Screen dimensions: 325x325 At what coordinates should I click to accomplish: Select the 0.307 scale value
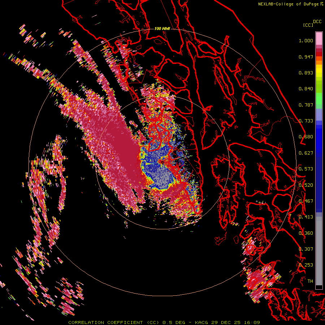pos(306,249)
